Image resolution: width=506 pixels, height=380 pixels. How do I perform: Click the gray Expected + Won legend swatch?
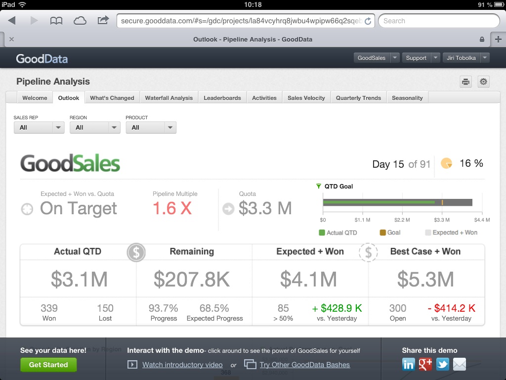(x=428, y=233)
